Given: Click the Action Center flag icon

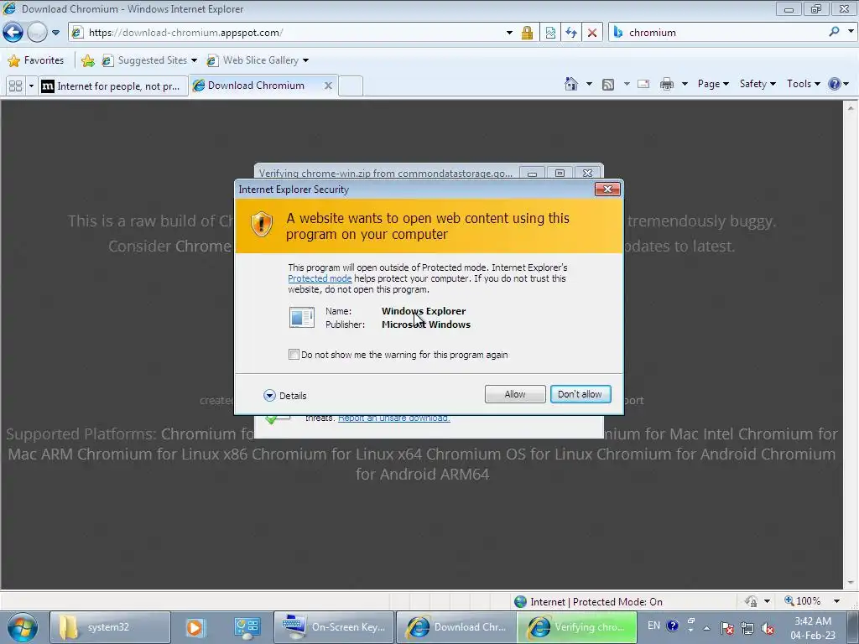Looking at the screenshot, I should click(x=727, y=628).
